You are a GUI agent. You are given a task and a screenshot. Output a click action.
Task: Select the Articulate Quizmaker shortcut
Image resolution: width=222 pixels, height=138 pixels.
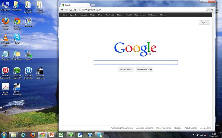coord(29,73)
